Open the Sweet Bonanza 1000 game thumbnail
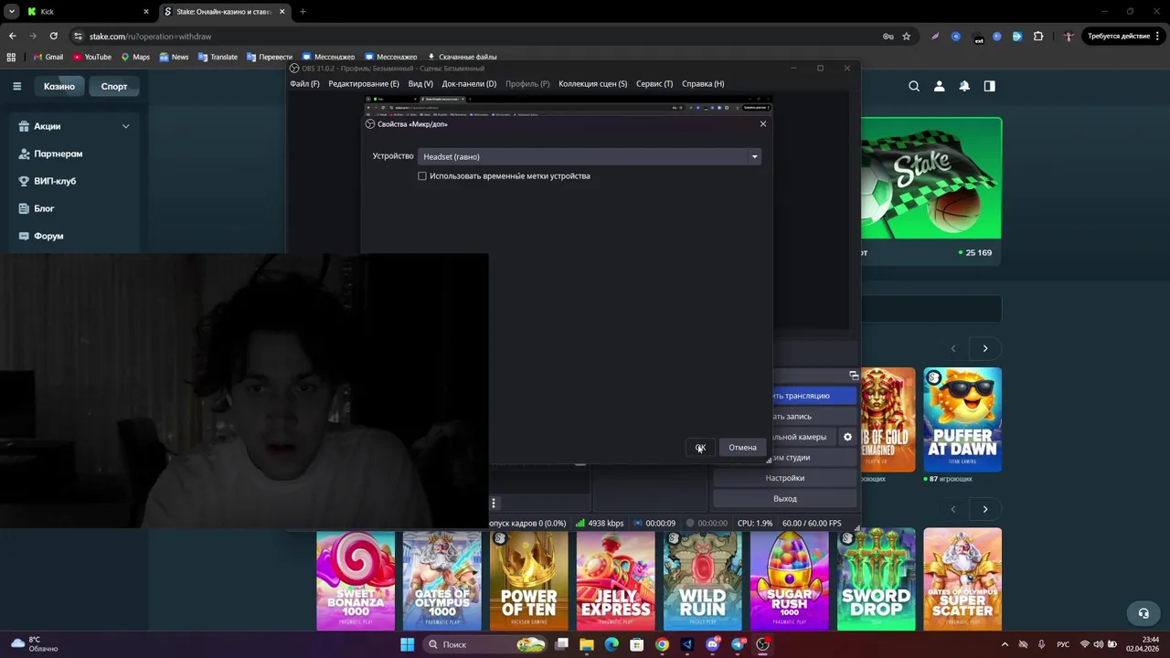Viewport: 1170px width, 658px height. coord(356,580)
